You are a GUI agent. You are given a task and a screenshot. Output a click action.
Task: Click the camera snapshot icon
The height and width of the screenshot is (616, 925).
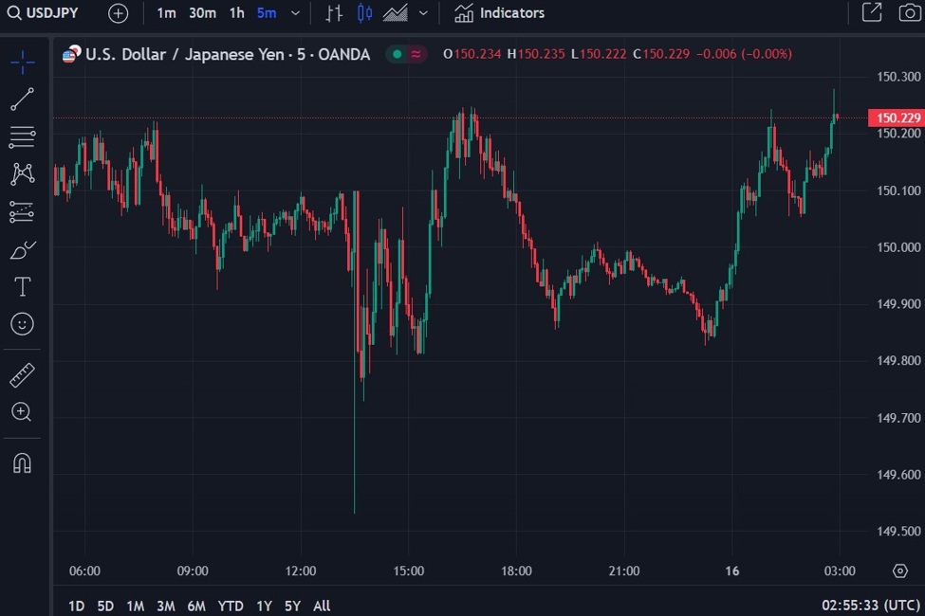pos(909,13)
